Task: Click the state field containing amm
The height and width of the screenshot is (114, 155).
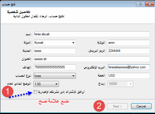Action: pos(129,43)
